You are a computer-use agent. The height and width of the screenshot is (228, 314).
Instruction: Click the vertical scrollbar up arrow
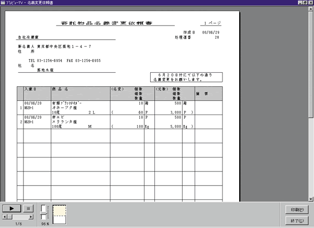click(x=311, y=9)
